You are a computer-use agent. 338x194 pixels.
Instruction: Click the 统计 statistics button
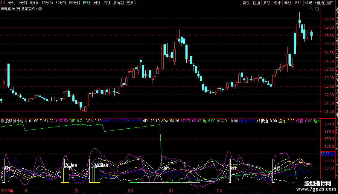(277, 3)
